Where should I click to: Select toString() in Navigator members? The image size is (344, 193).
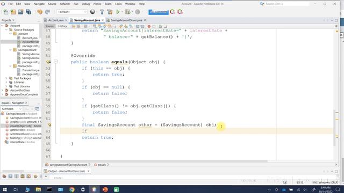26,138
